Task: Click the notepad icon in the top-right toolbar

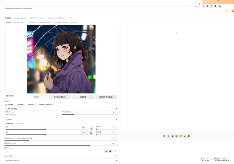Action: pos(211,6)
